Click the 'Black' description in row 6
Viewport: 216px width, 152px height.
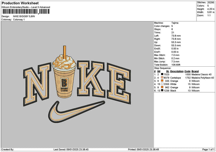173,91
